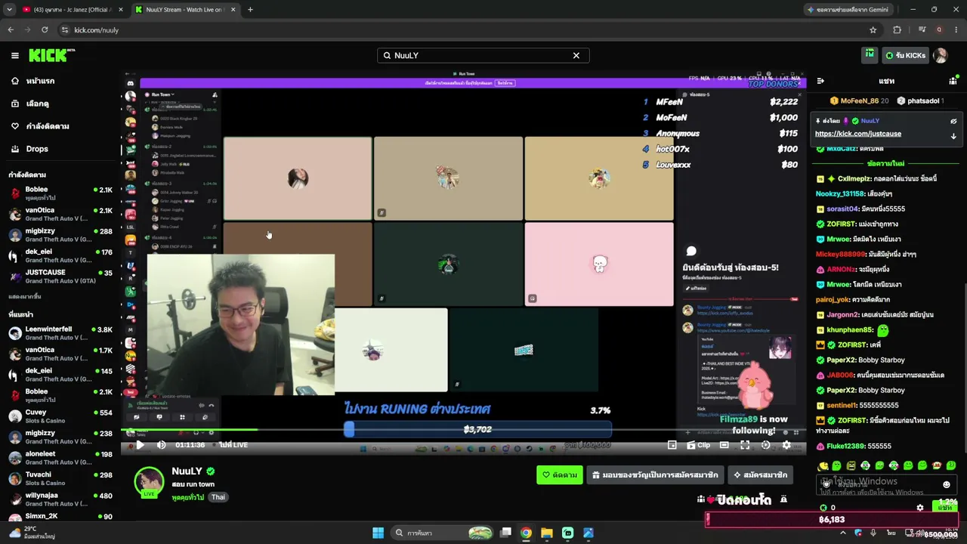967x544 pixels.
Task: Open Tuvachi channel in sidebar
Action: 60,478
